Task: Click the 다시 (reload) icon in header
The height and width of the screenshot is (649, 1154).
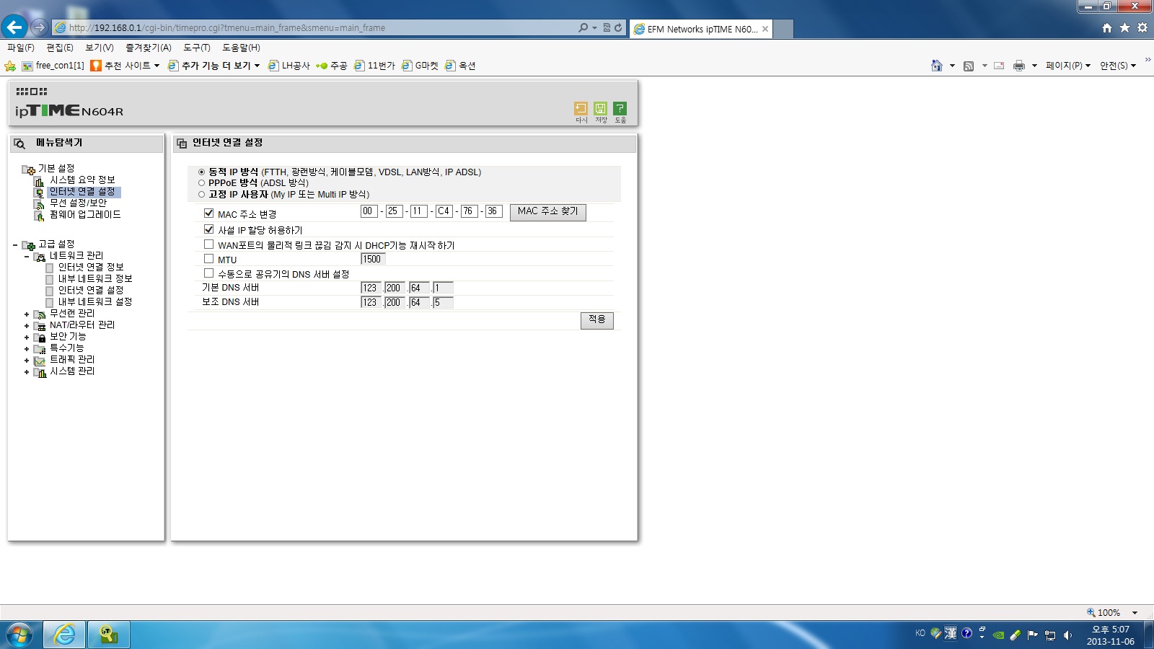Action: coord(581,108)
